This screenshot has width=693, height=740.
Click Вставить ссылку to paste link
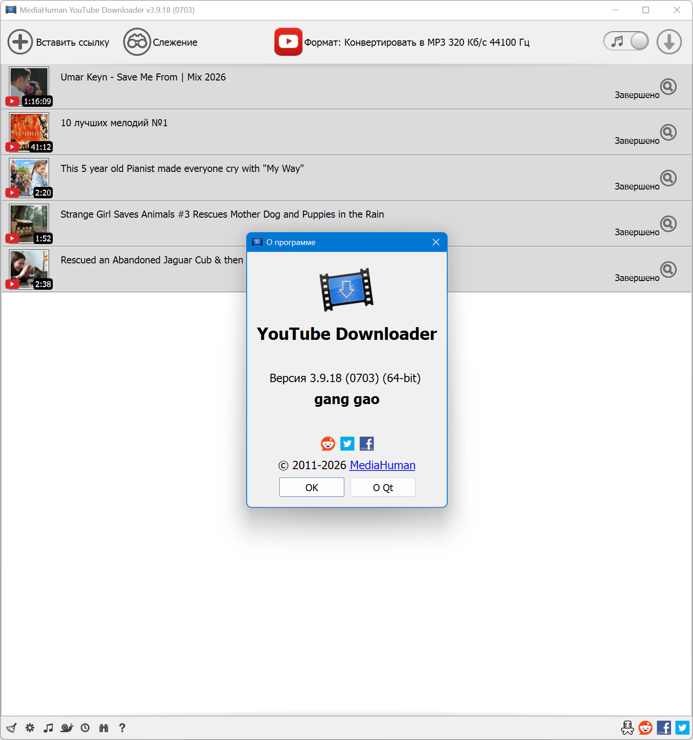tap(58, 42)
